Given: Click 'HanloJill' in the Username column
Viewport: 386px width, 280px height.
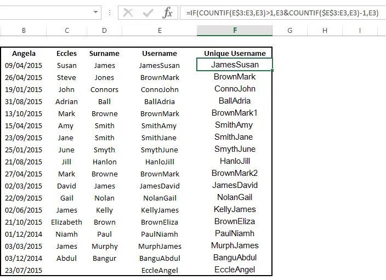Looking at the screenshot, I should pyautogui.click(x=160, y=162).
